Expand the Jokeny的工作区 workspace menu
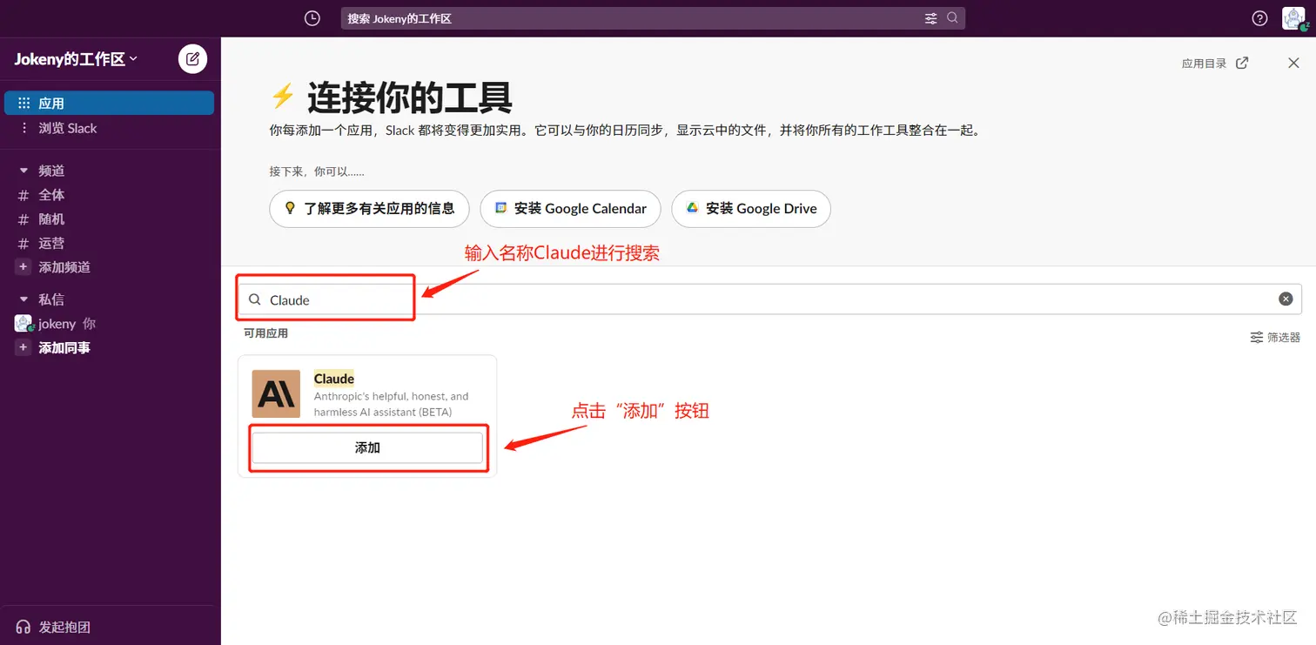The image size is (1316, 645). coord(76,59)
